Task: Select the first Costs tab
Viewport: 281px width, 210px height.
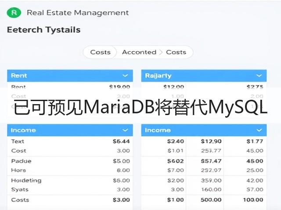Action: 101,52
